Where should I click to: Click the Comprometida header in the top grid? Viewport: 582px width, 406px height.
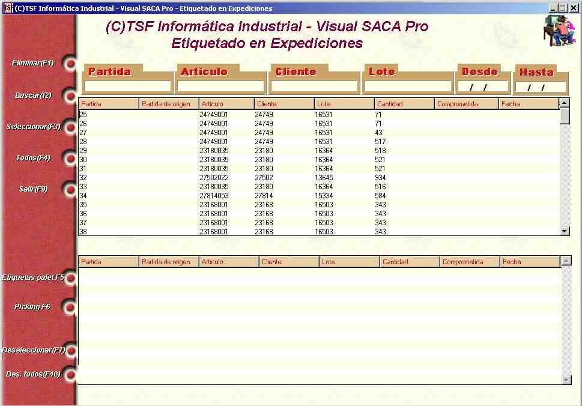tap(467, 104)
